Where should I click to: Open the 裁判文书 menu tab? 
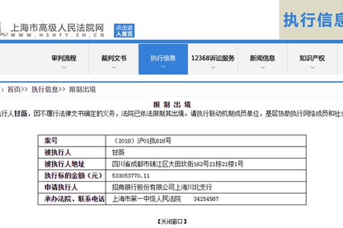[114, 59]
